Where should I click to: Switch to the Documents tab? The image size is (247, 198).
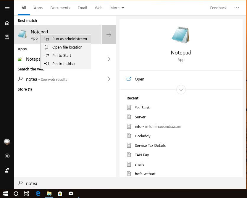click(60, 8)
